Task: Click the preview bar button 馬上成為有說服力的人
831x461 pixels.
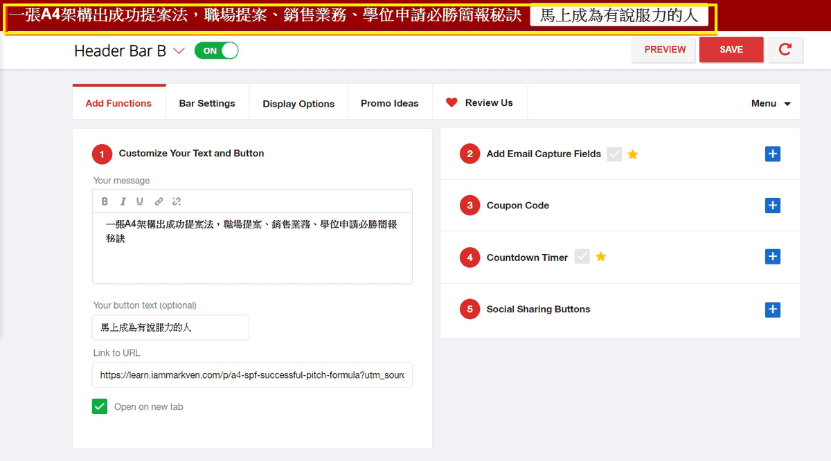Action: click(x=619, y=16)
